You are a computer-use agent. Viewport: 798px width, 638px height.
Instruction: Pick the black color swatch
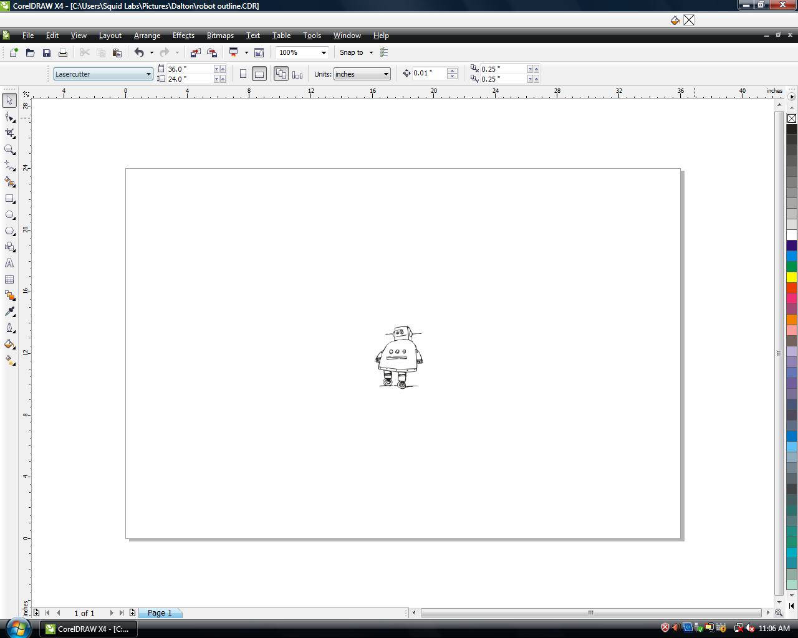click(792, 129)
